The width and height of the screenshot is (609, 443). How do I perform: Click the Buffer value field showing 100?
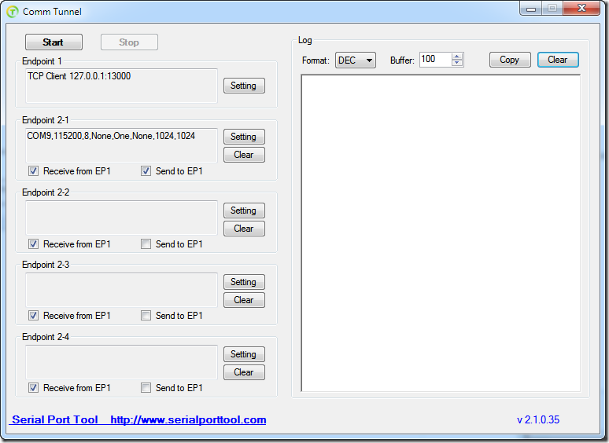[x=435, y=59]
